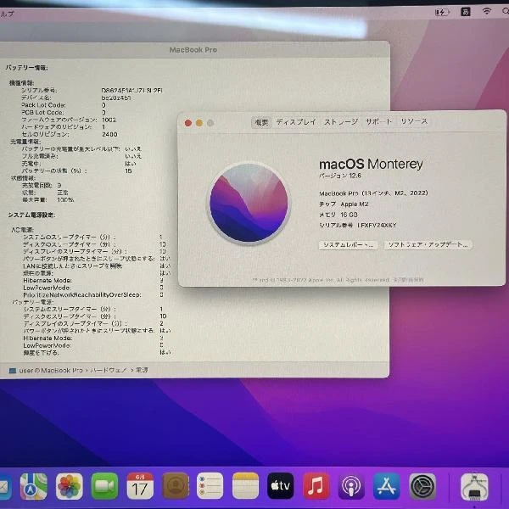Switch to the ディスプレイ tab
Viewport: 509px width, 509px height.
pos(296,122)
